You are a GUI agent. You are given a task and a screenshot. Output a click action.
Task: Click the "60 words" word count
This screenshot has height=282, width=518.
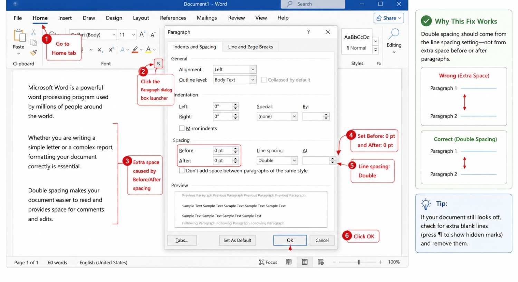coord(57,263)
